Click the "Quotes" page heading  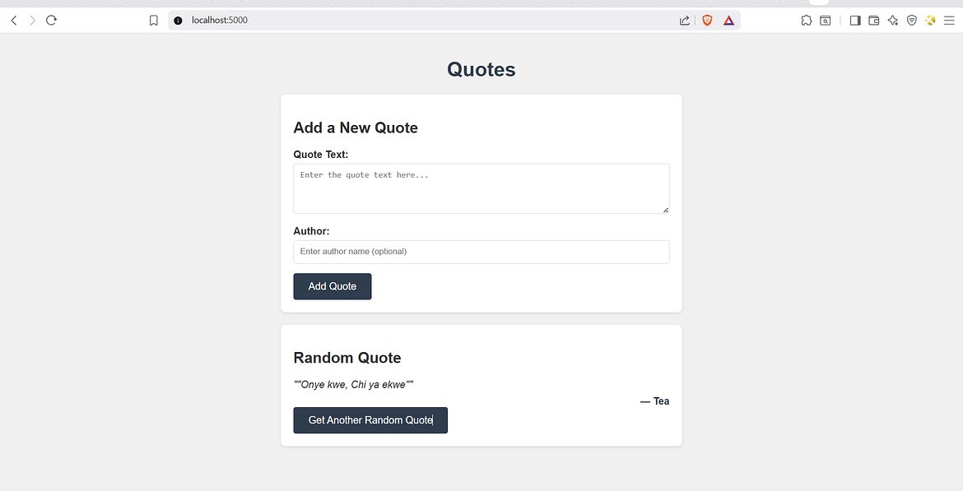click(x=481, y=69)
